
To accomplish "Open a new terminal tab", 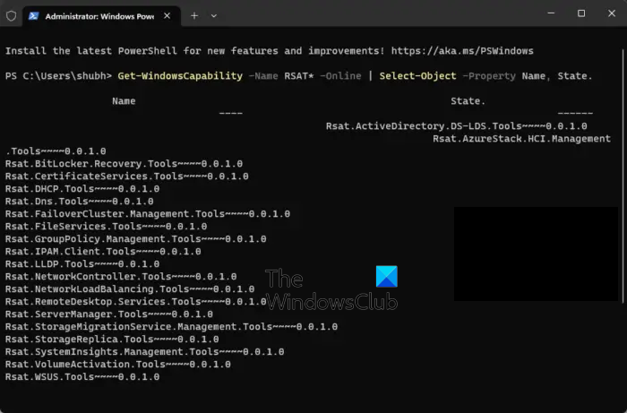I will coord(194,15).
